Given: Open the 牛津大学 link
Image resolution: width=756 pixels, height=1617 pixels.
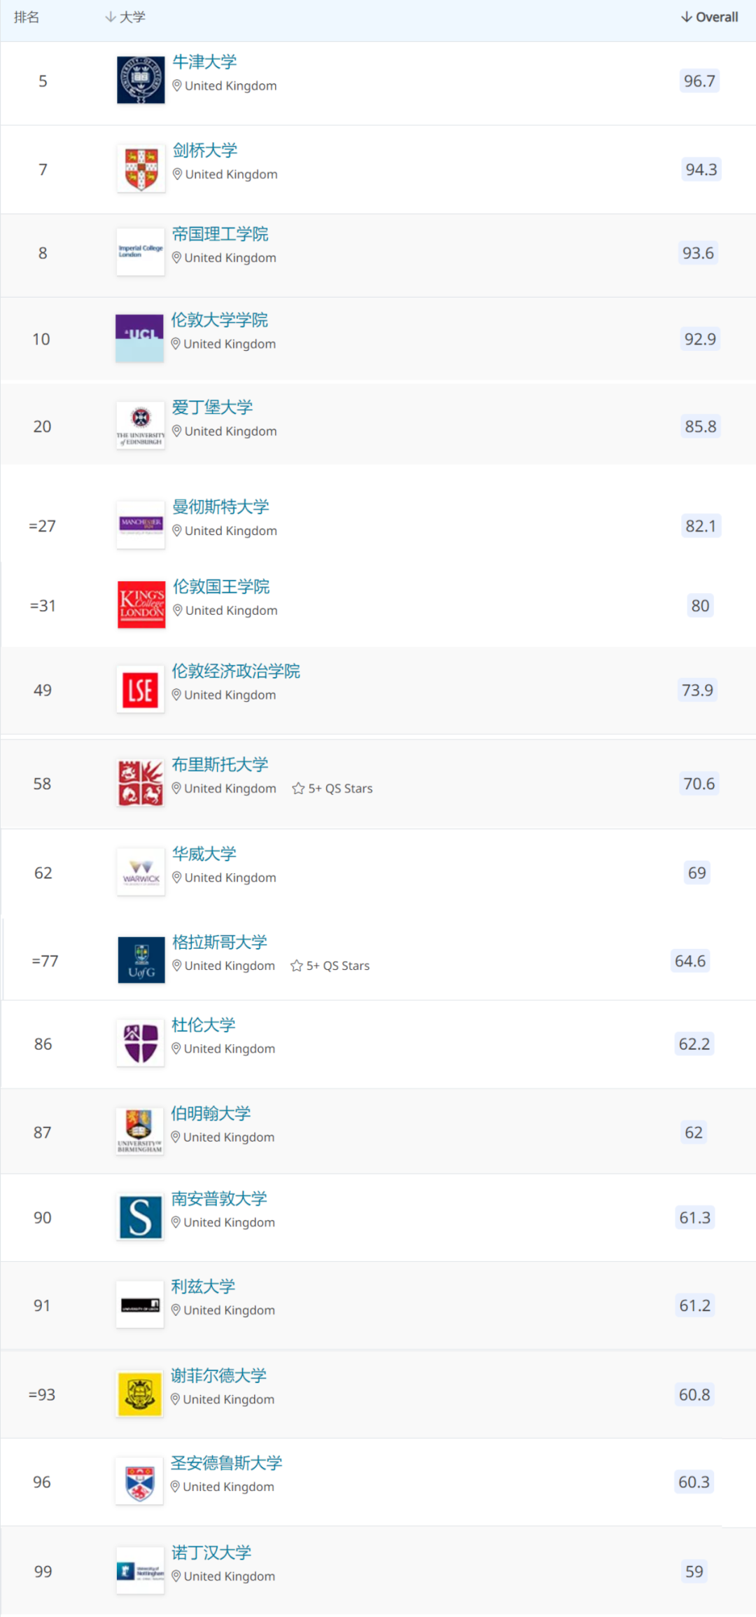Looking at the screenshot, I should coord(204,62).
